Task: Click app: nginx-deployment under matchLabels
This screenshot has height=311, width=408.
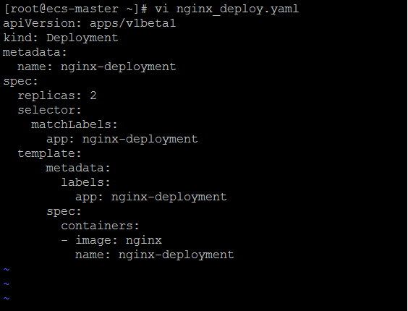Action: tap(122, 140)
